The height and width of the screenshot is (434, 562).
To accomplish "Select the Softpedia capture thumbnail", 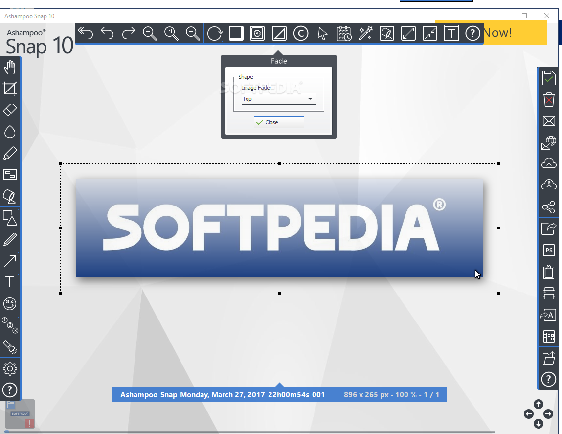I will (20, 413).
